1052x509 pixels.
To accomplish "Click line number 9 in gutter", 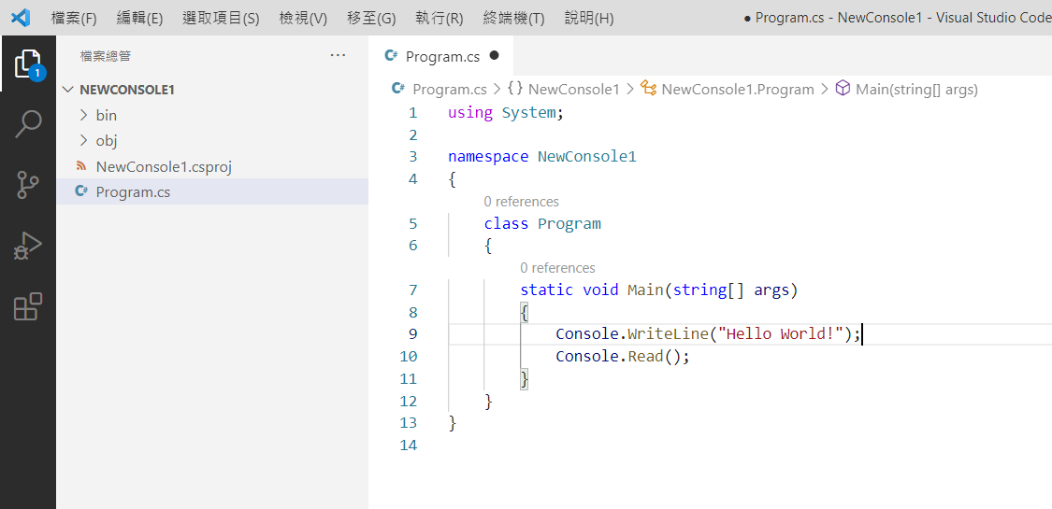I will pos(412,334).
